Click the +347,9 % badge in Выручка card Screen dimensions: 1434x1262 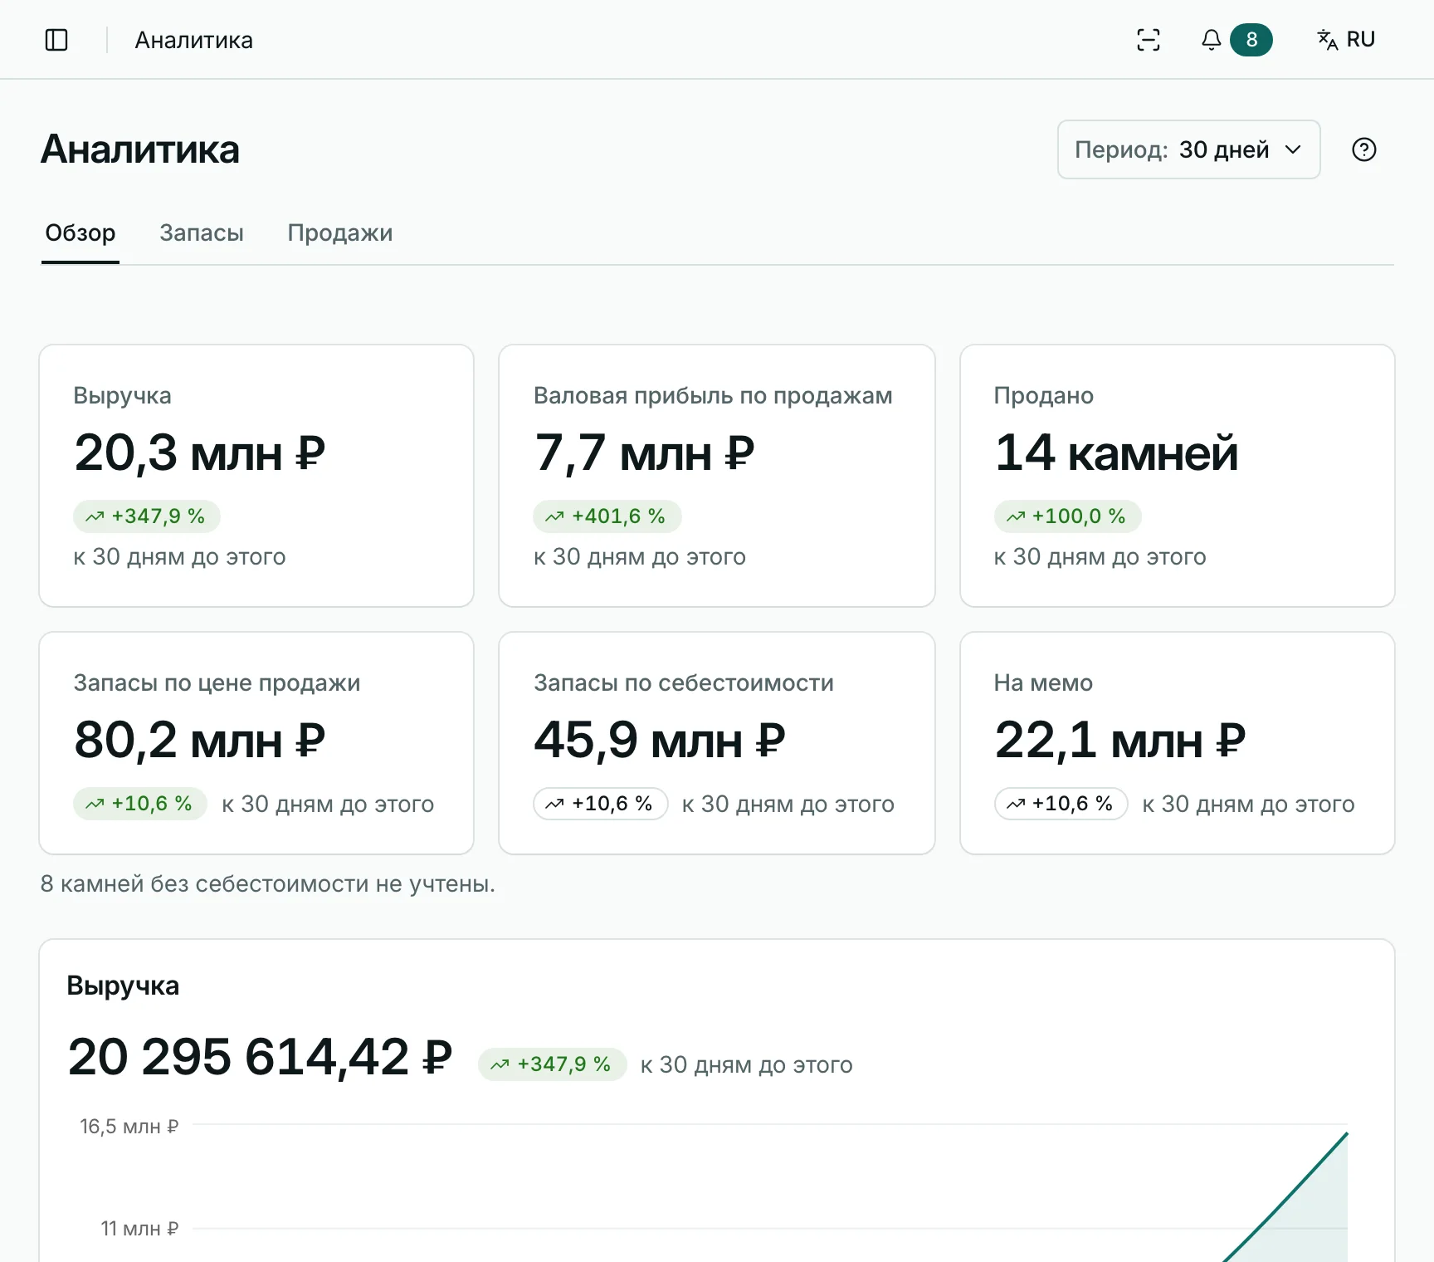pyautogui.click(x=146, y=516)
